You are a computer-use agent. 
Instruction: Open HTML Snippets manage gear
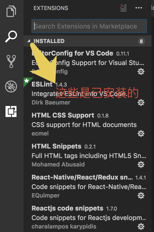coord(141,164)
